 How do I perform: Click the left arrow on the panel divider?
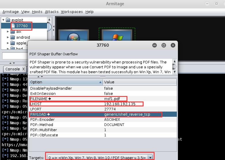(x=54, y=27)
